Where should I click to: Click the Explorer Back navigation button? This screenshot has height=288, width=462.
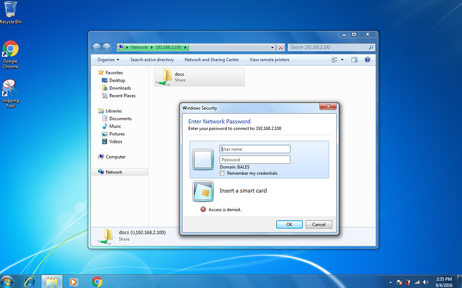96,47
